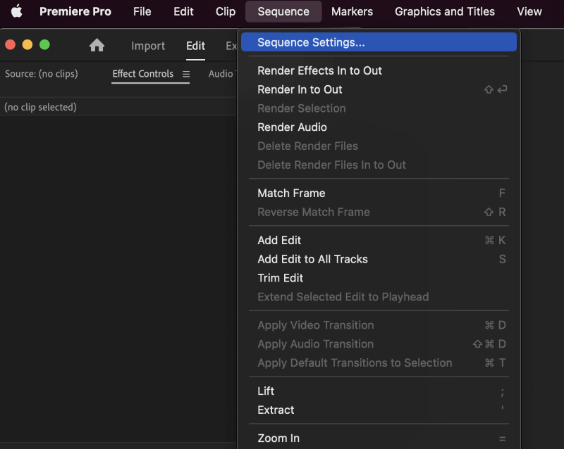Open the Premiere Pro application menu

[75, 11]
